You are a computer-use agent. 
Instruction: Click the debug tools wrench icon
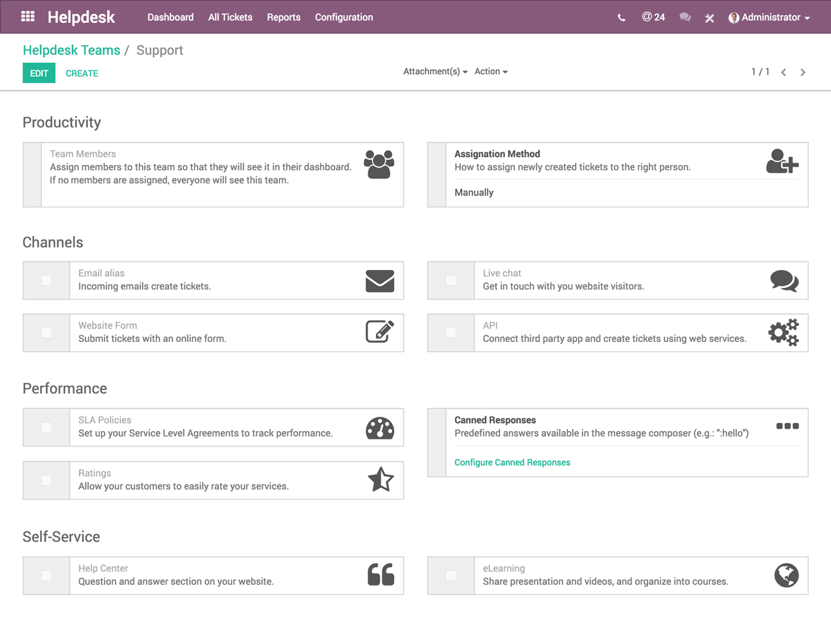(709, 18)
